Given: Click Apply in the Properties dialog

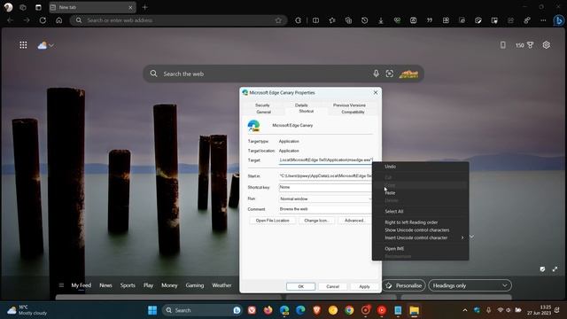Looking at the screenshot, I should click(364, 286).
